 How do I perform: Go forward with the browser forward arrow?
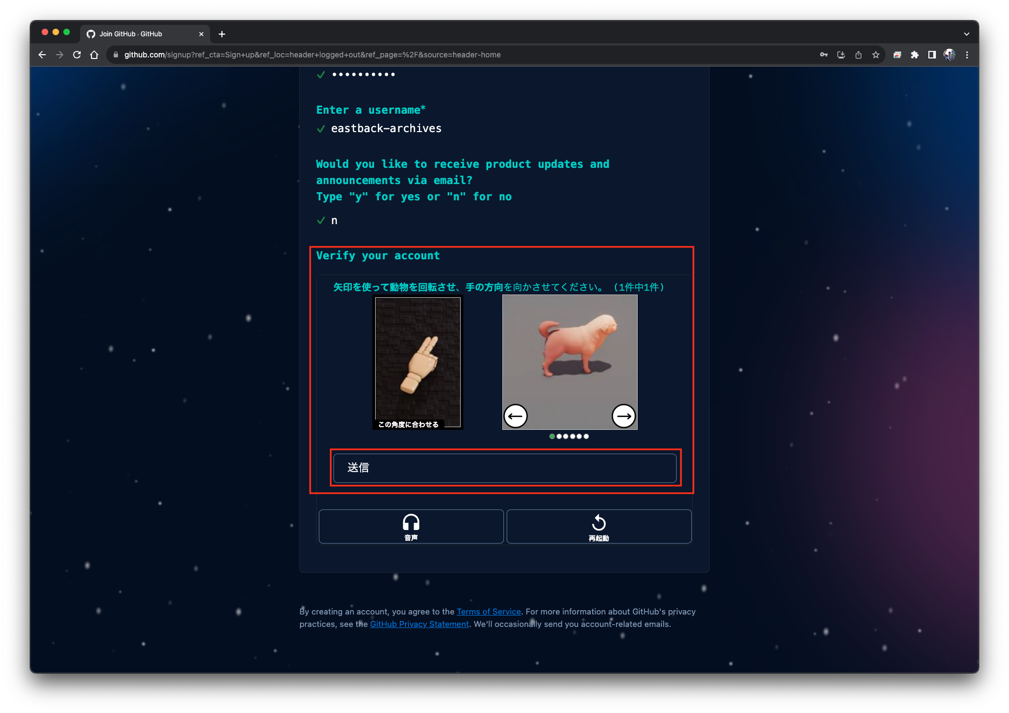pos(60,55)
